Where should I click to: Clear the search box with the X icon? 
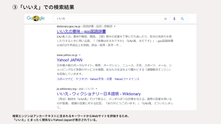click(165, 19)
